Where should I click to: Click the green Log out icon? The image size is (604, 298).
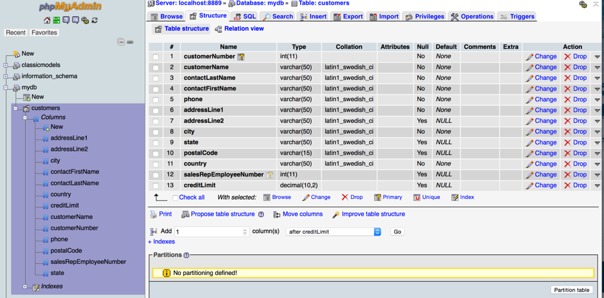tap(57, 21)
